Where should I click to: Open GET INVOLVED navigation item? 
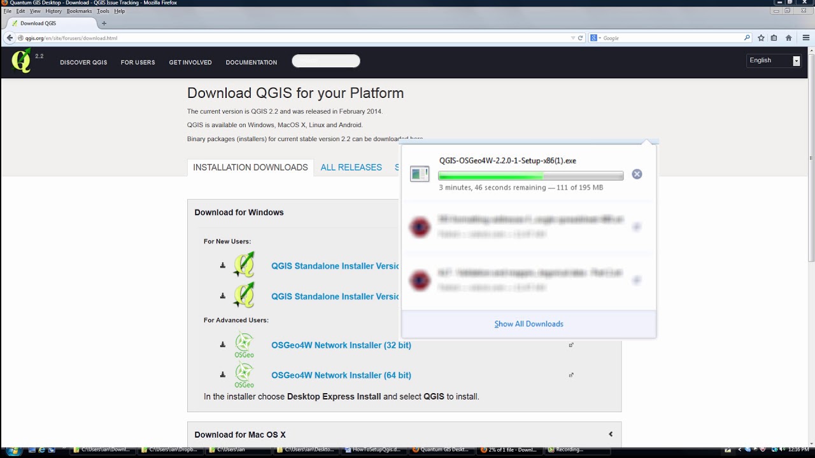tap(190, 62)
